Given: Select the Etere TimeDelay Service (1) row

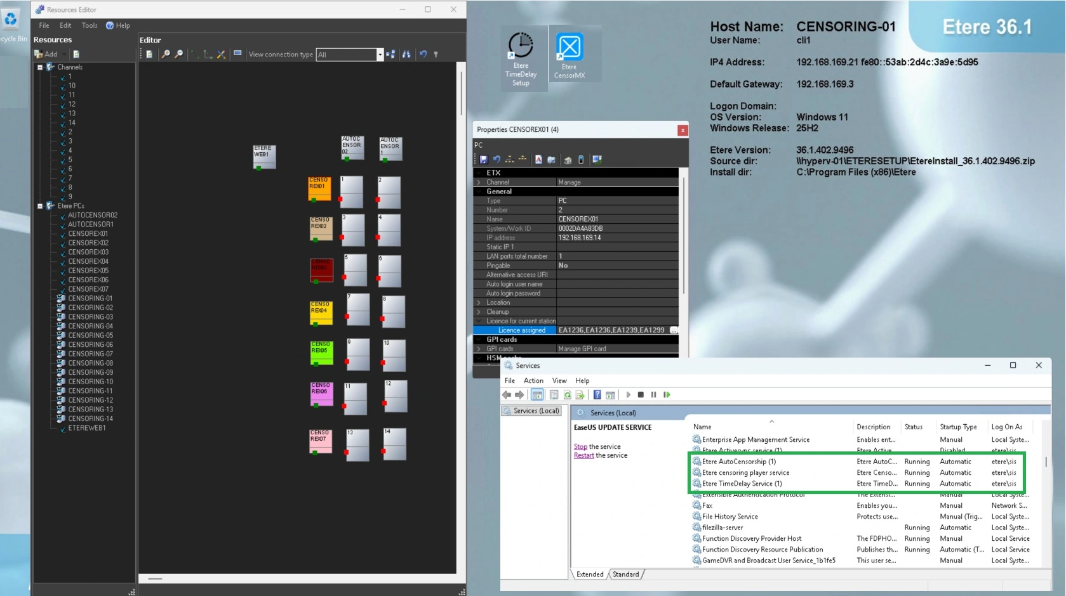Looking at the screenshot, I should [860, 484].
